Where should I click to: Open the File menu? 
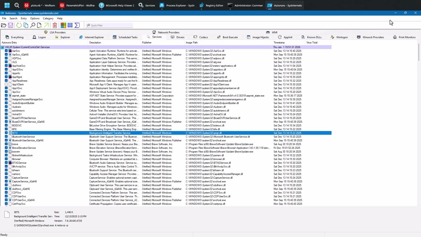[4, 18]
